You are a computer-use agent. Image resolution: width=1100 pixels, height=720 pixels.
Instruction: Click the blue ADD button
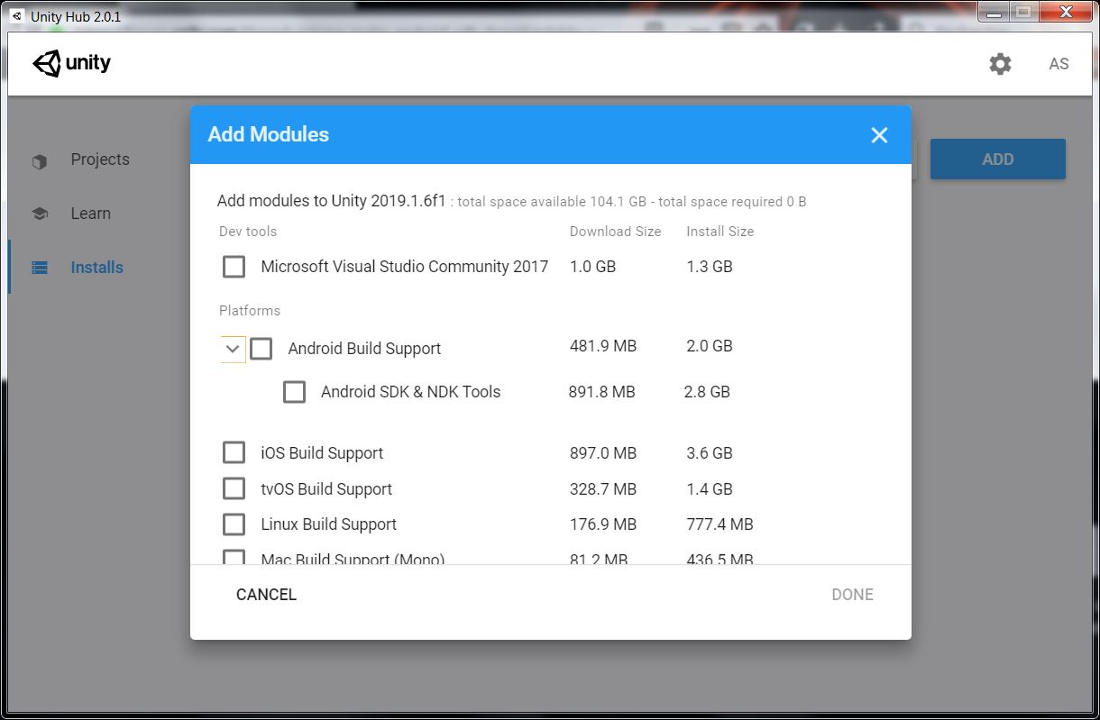tap(998, 159)
